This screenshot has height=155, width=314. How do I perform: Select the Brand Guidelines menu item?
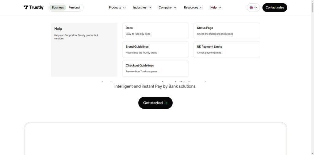(155, 50)
